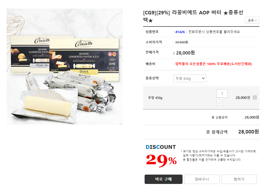Remove the 무염 450g item with X
271x191 pixels.
[255, 97]
